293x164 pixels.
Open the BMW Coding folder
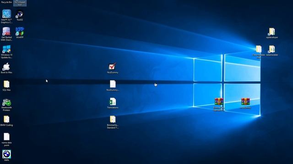6,121
